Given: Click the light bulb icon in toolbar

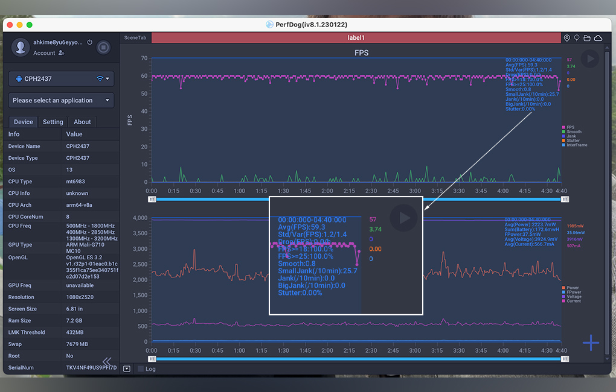Looking at the screenshot, I should tap(577, 38).
